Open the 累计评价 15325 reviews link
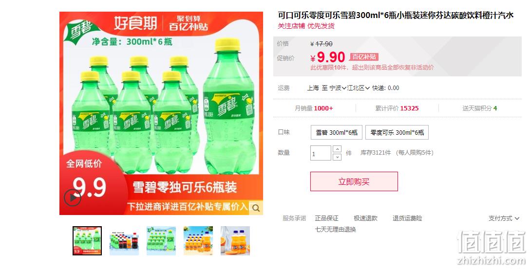This screenshot has width=530, height=269. 397,108
